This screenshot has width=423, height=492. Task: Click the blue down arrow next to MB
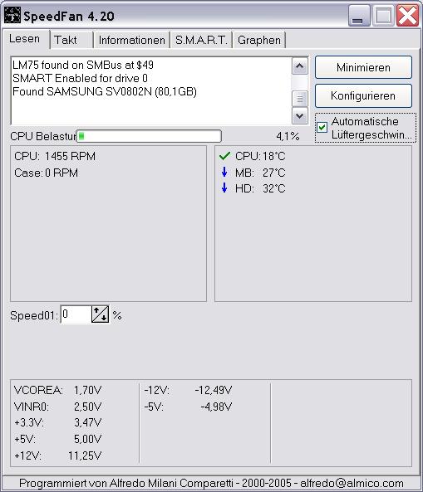coord(224,172)
